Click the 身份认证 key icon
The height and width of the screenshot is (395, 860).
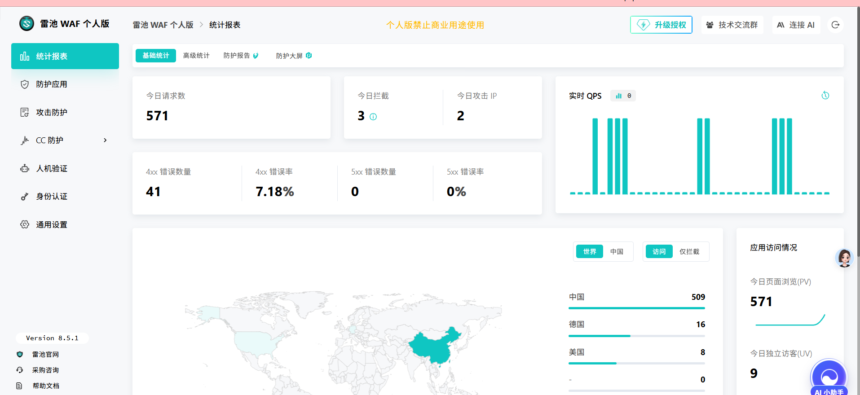[25, 197]
